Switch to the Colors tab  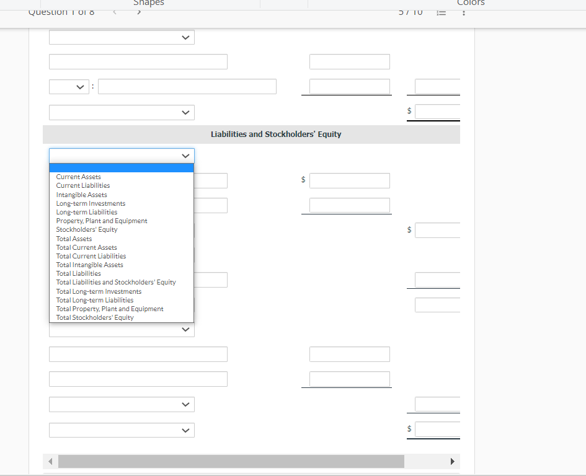470,3
